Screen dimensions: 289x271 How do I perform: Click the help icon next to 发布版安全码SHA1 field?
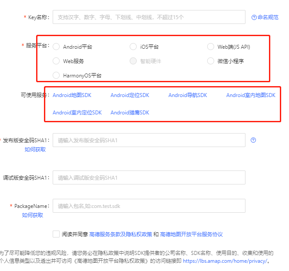tap(253, 140)
